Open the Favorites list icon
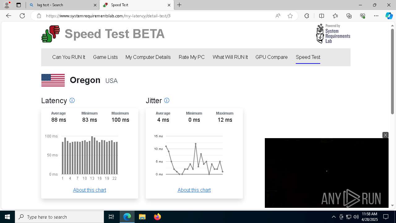396x223 pixels. click(x=335, y=16)
